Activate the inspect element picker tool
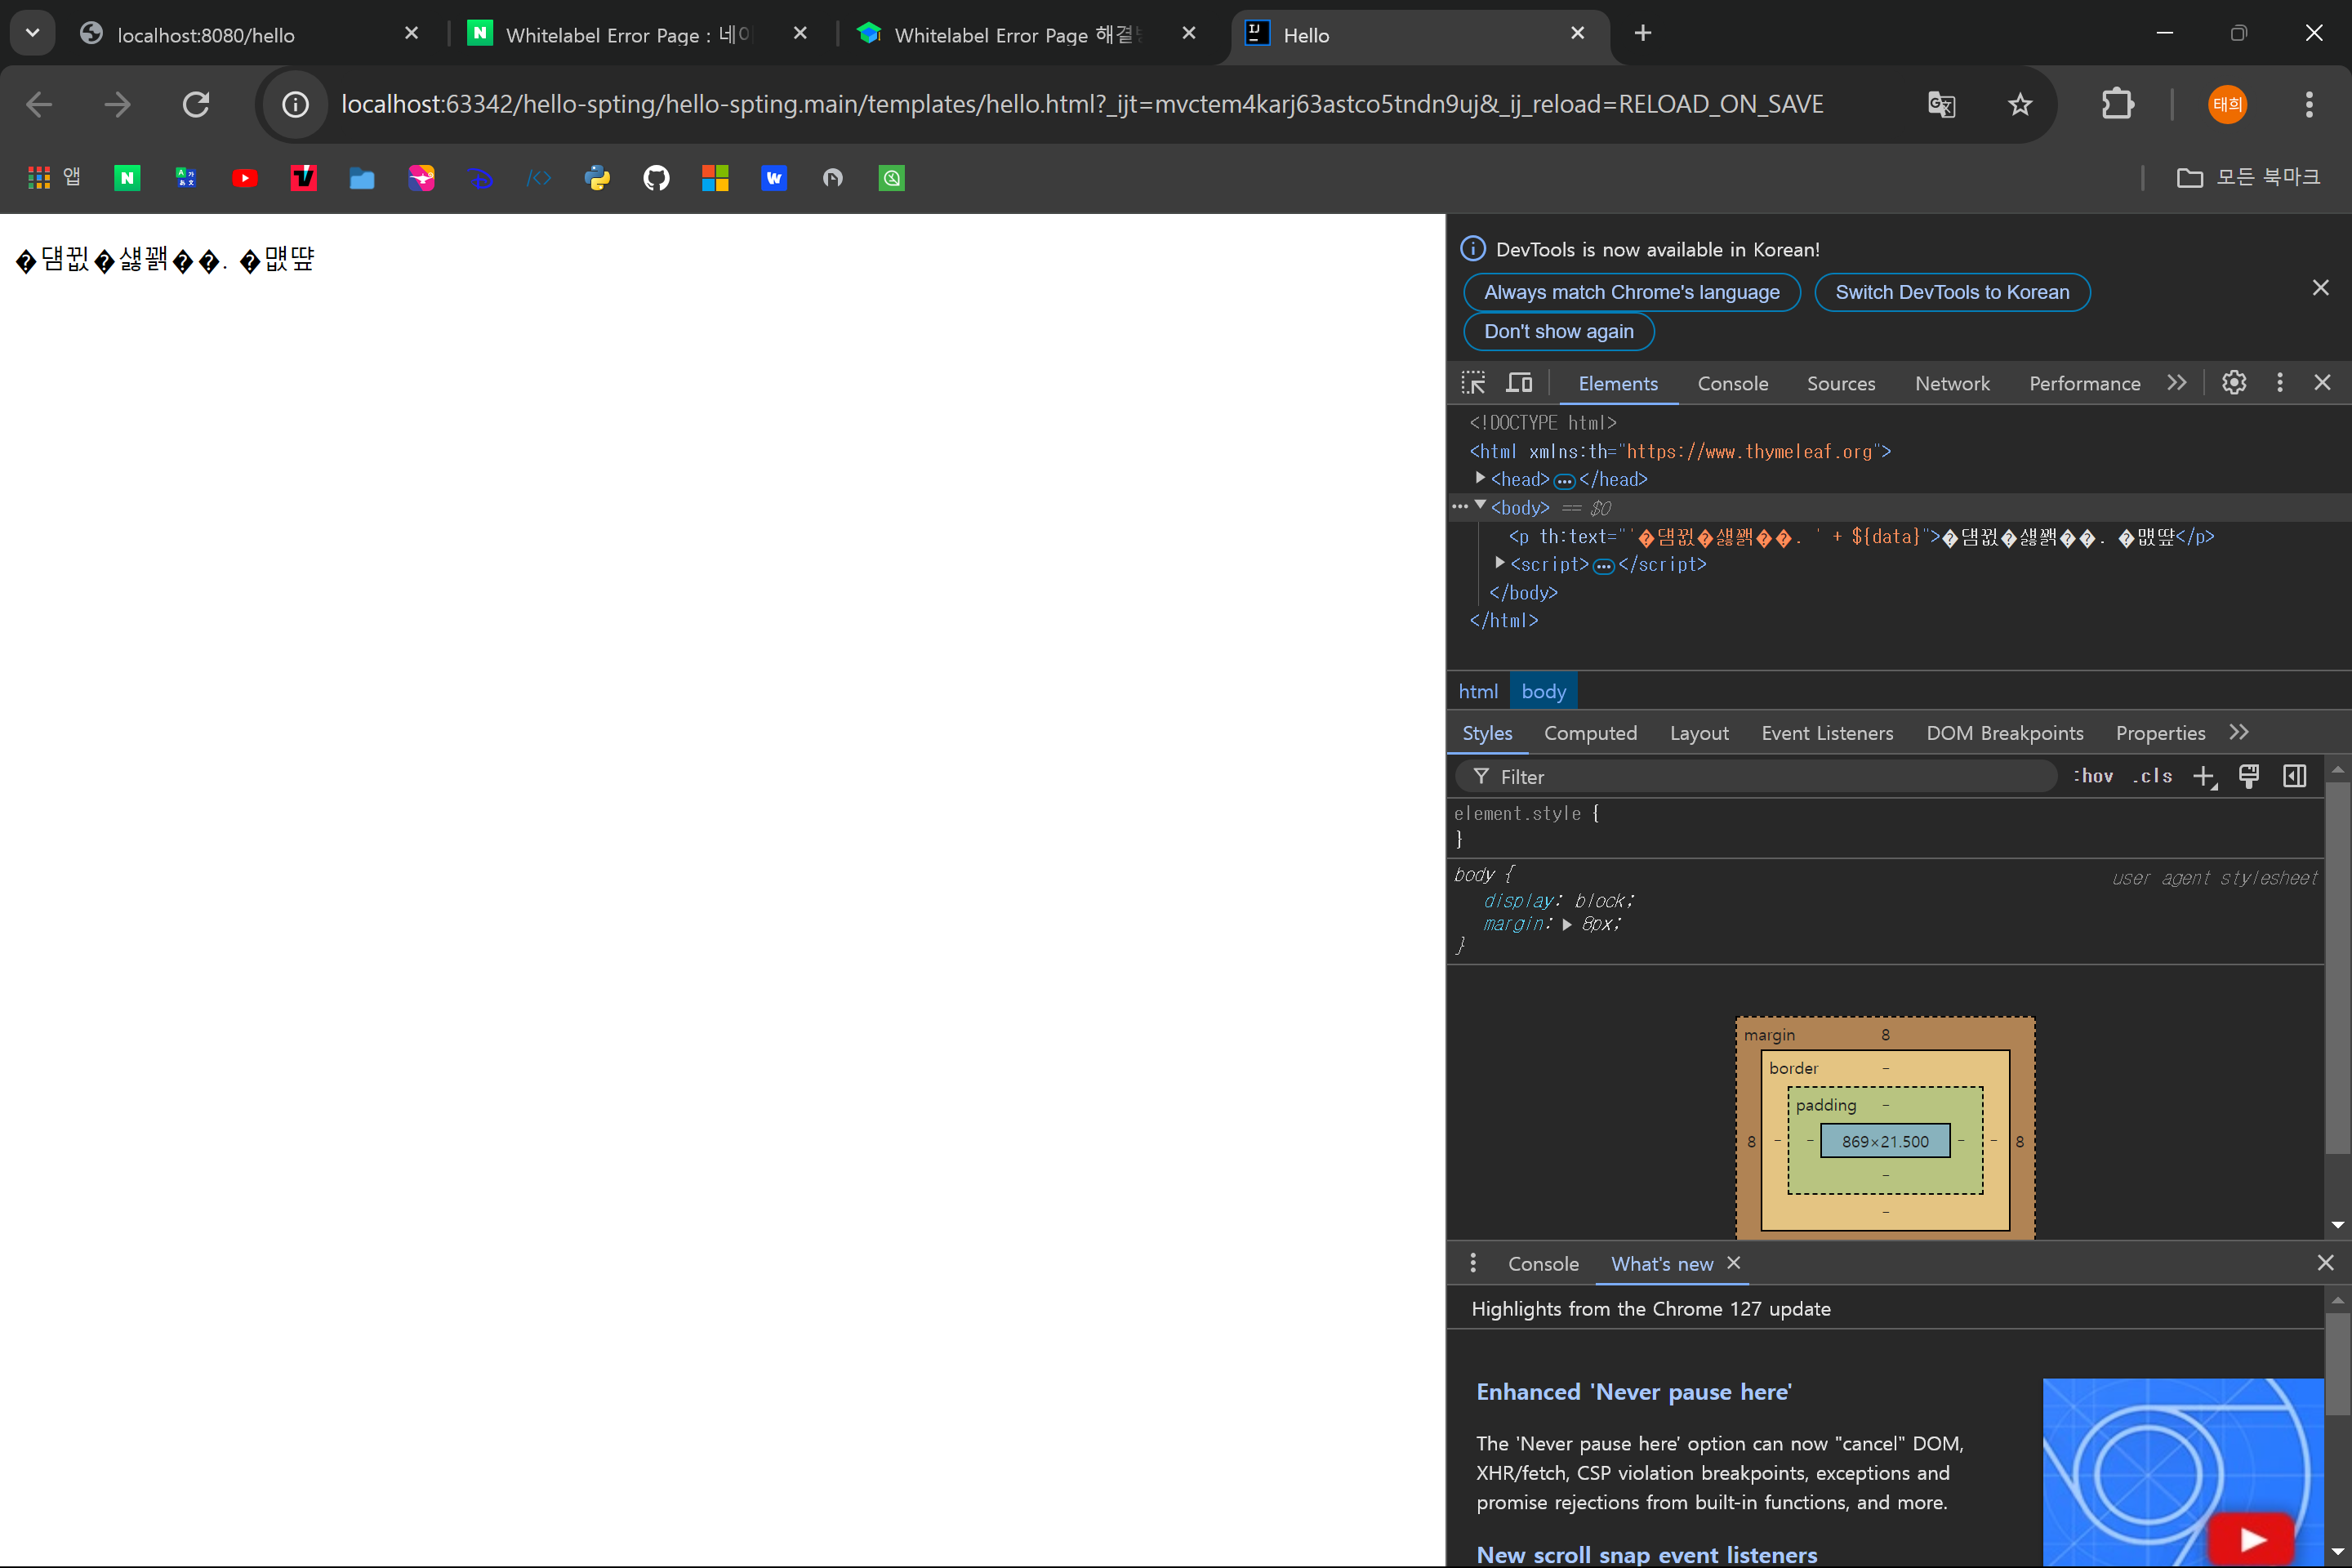Viewport: 2352px width, 1568px height. click(x=1473, y=383)
